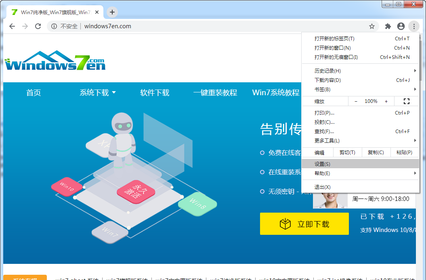The image size is (426, 280).
Task: Click the three-dot Chrome menu button
Action: (x=414, y=26)
